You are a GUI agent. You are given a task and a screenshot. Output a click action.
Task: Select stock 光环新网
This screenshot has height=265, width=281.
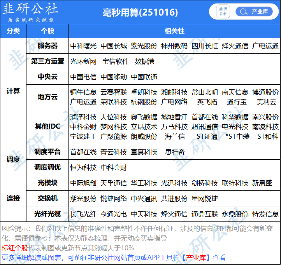tap(83, 61)
